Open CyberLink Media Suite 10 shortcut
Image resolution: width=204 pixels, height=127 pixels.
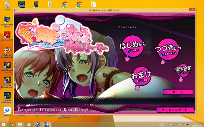coord(7,67)
